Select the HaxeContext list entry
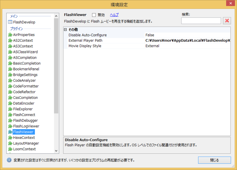Image resolution: width=237 pixels, height=170 pixels. 24,138
